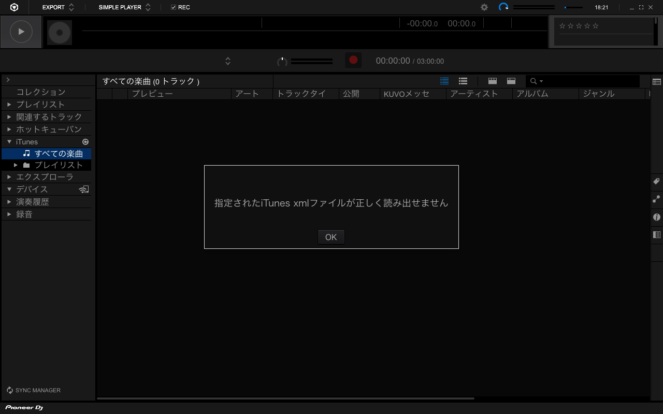Sort by アート column header

252,94
